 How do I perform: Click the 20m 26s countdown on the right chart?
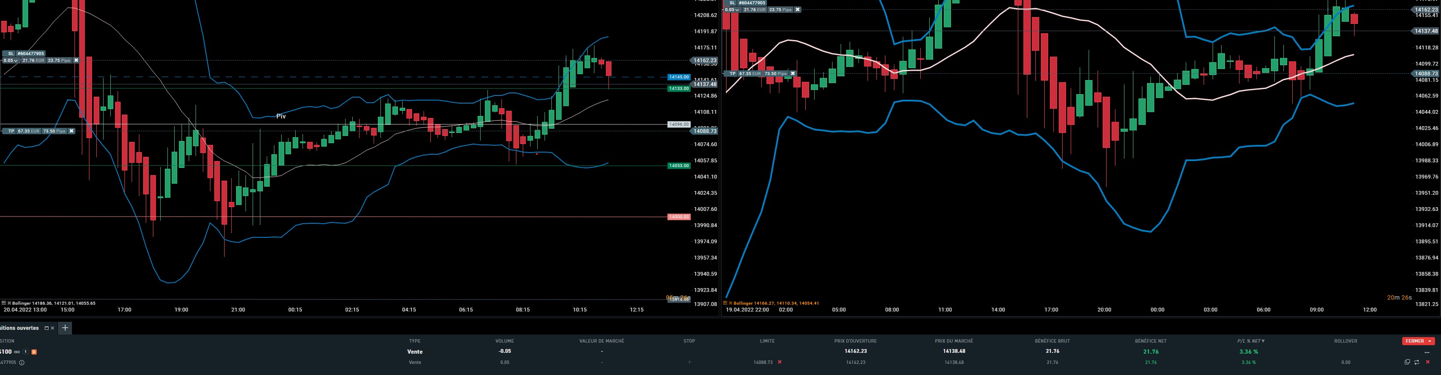(x=1399, y=298)
